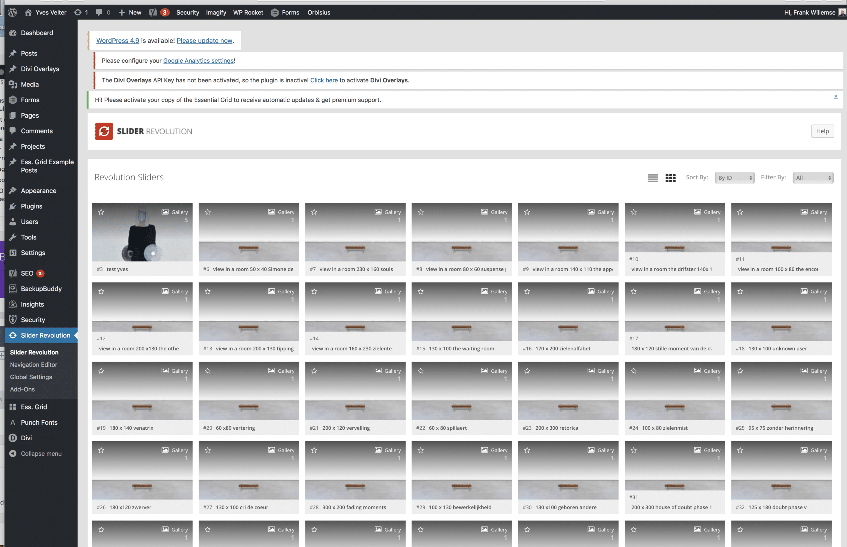Screen dimensions: 847x547
Task: Toggle favorite star on slider #7
Action: coord(314,212)
